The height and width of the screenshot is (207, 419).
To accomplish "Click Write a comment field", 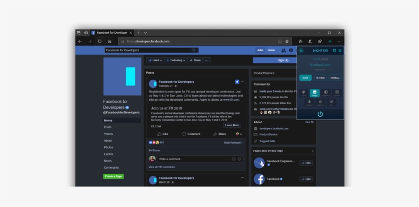I will 200,159.
